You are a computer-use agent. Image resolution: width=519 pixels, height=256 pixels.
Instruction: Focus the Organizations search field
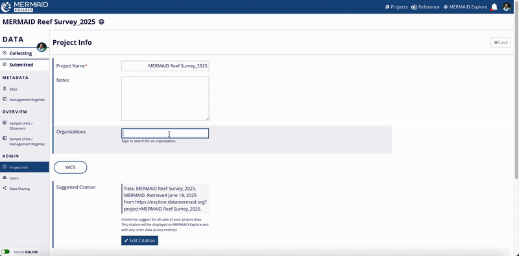click(165, 134)
